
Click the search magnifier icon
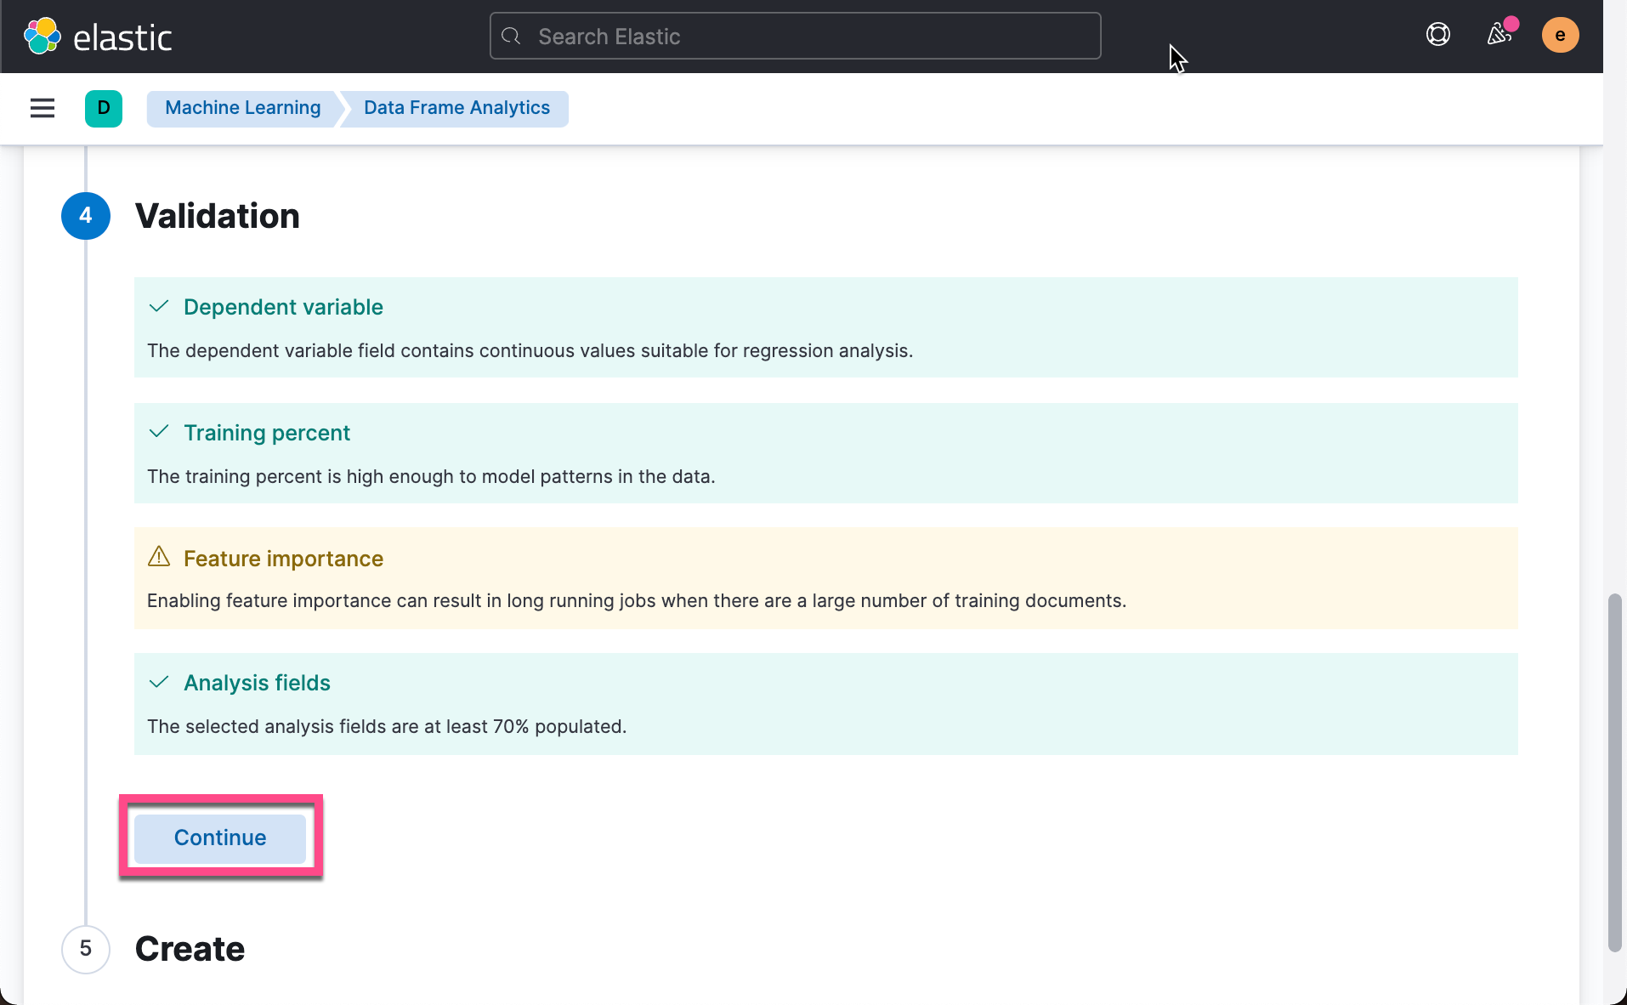coord(512,36)
